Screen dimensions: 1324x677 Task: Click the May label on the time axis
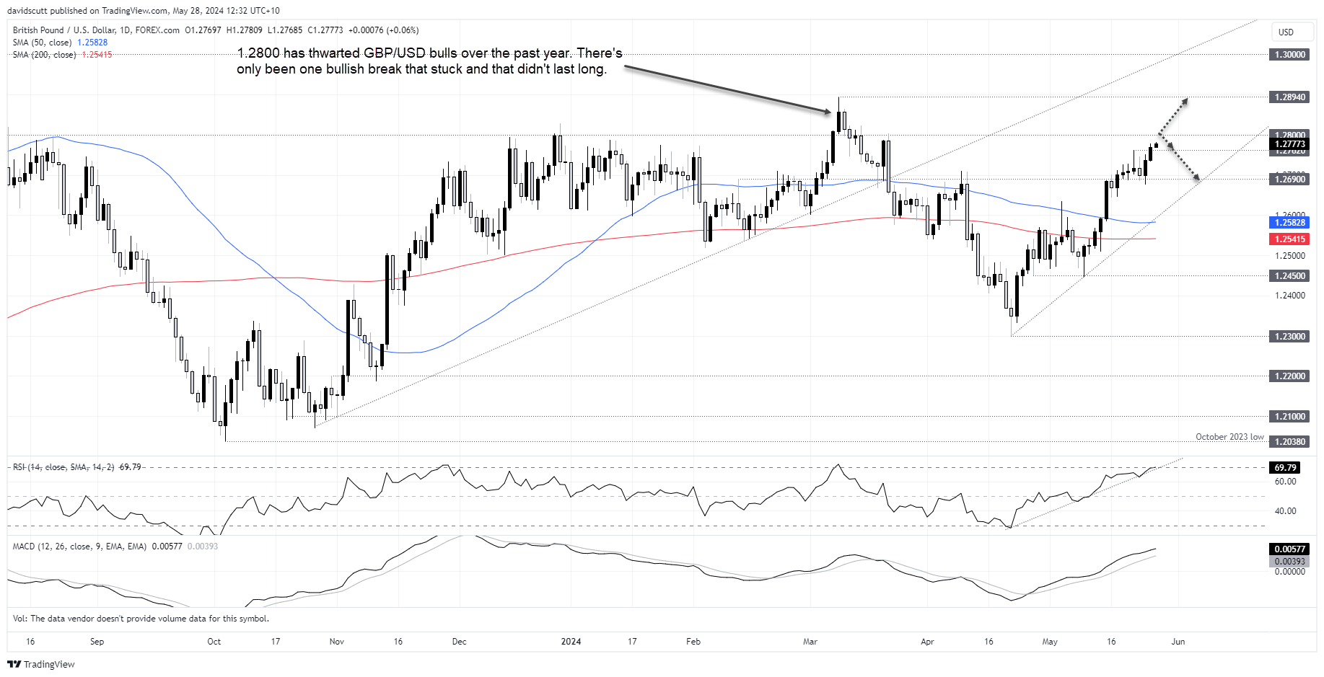pyautogui.click(x=1050, y=642)
